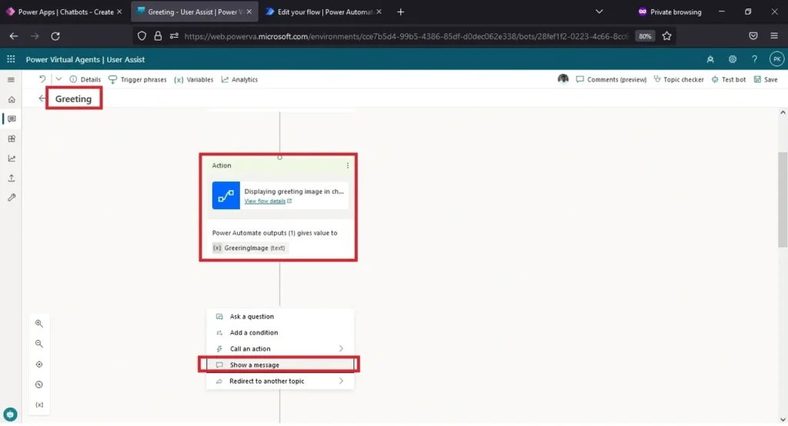
Task: Open Analytics chart icon in the sidebar
Action: pyautogui.click(x=12, y=158)
